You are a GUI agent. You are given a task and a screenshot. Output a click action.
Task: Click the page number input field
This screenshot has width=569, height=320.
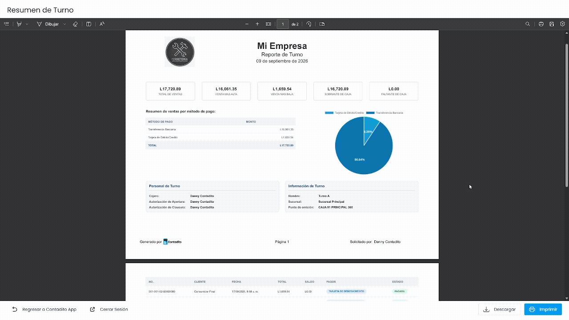283,24
